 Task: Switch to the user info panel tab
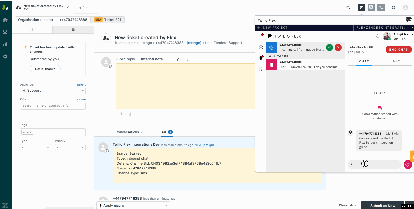coord(32,30)
